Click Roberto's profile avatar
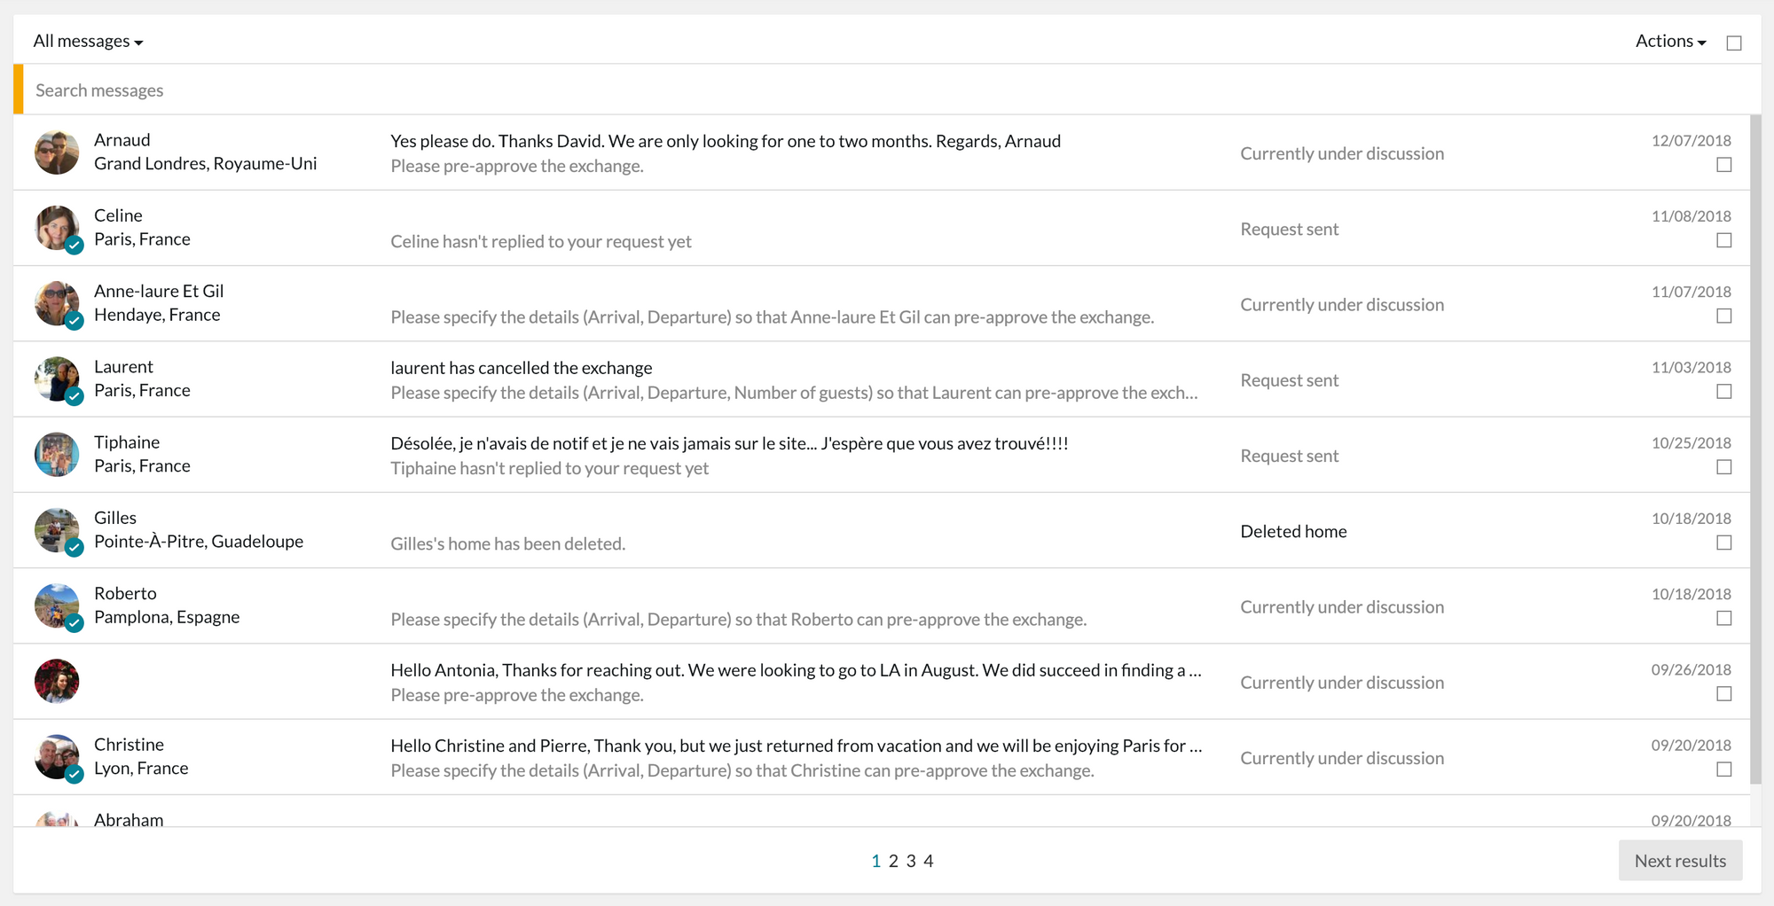The width and height of the screenshot is (1774, 906). 57,605
